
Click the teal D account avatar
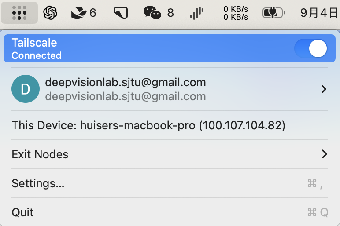click(x=26, y=89)
